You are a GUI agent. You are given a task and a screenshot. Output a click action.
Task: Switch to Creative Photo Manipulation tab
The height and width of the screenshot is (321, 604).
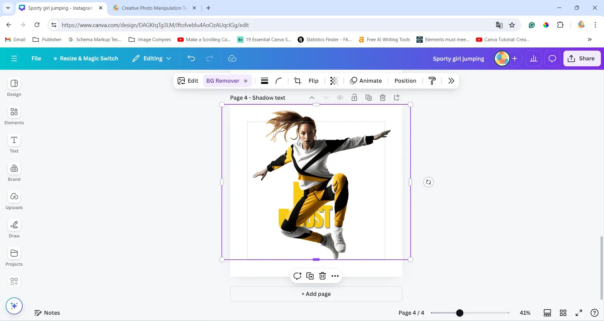coord(154,8)
